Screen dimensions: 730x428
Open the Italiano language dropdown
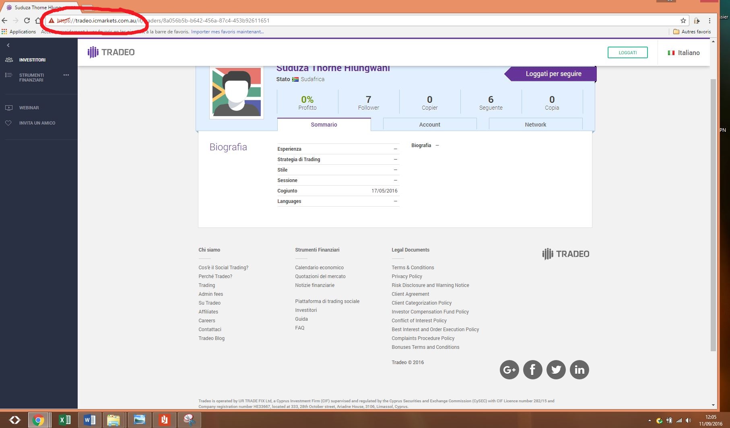684,53
